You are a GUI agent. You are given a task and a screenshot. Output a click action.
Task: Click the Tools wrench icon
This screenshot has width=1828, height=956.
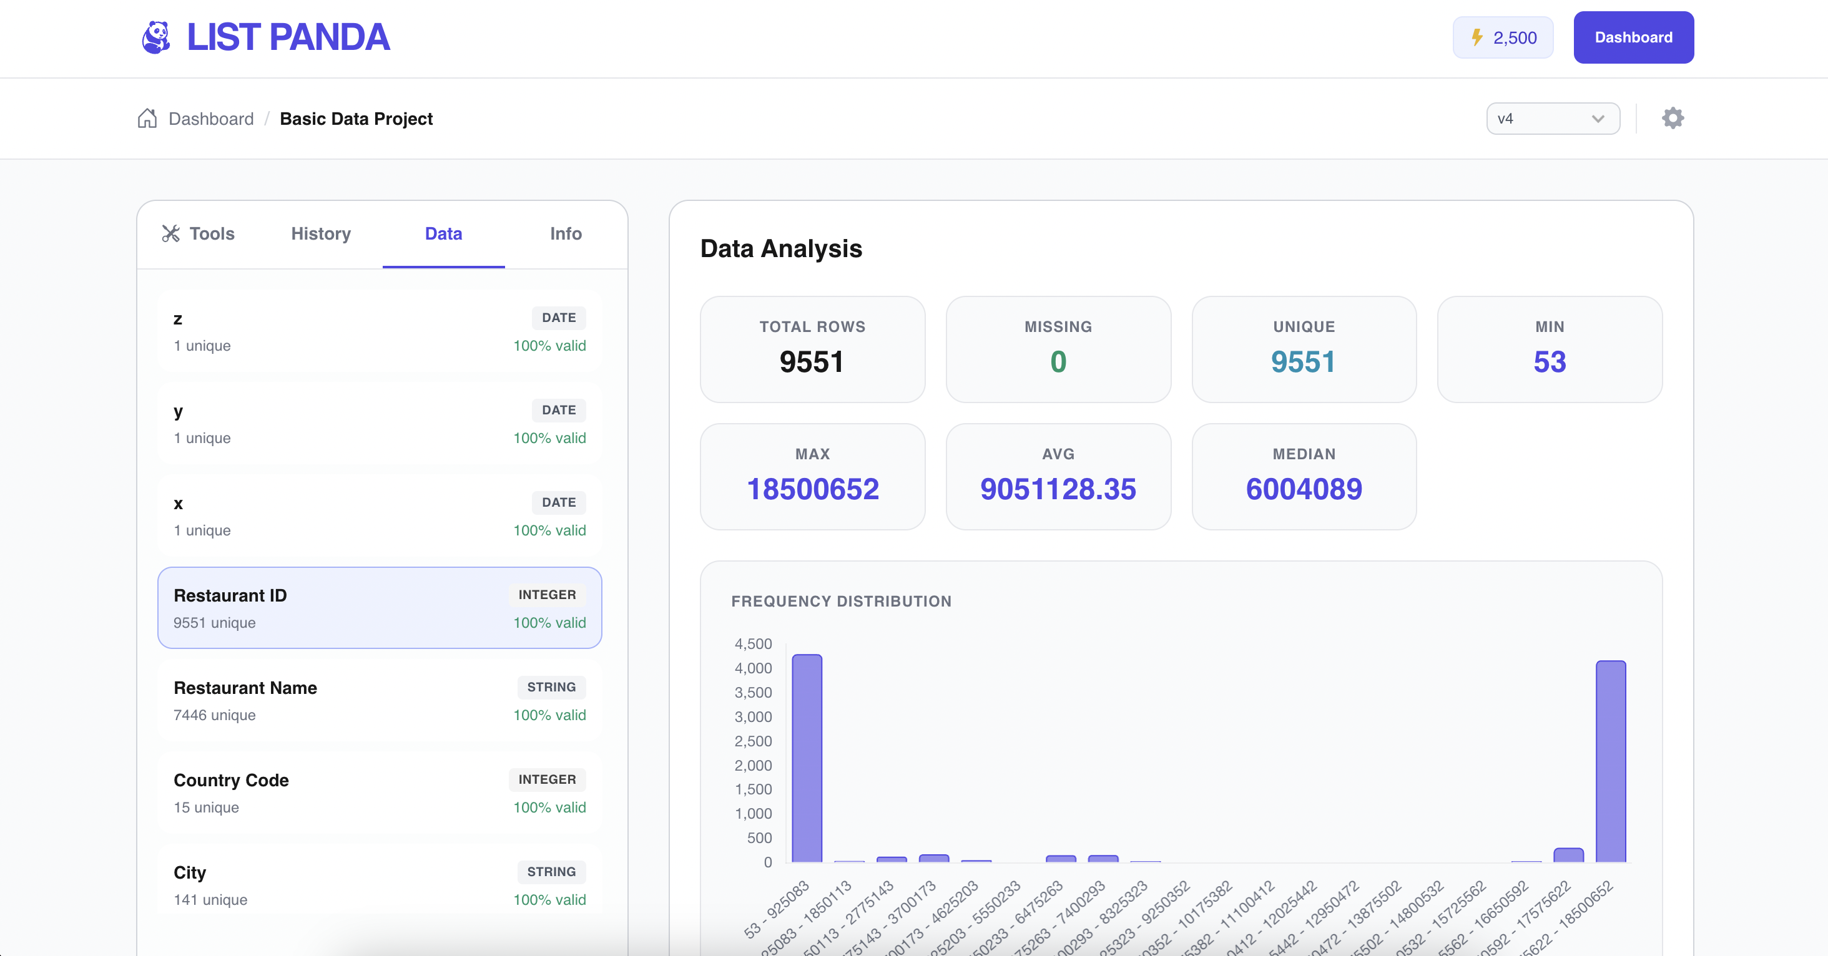coord(171,234)
